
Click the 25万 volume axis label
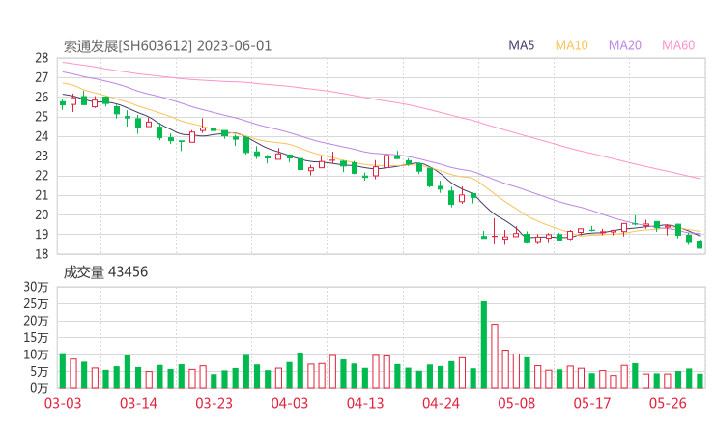[36, 303]
